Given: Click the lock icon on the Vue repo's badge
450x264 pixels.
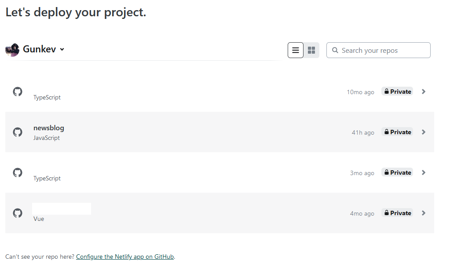Looking at the screenshot, I should (387, 213).
